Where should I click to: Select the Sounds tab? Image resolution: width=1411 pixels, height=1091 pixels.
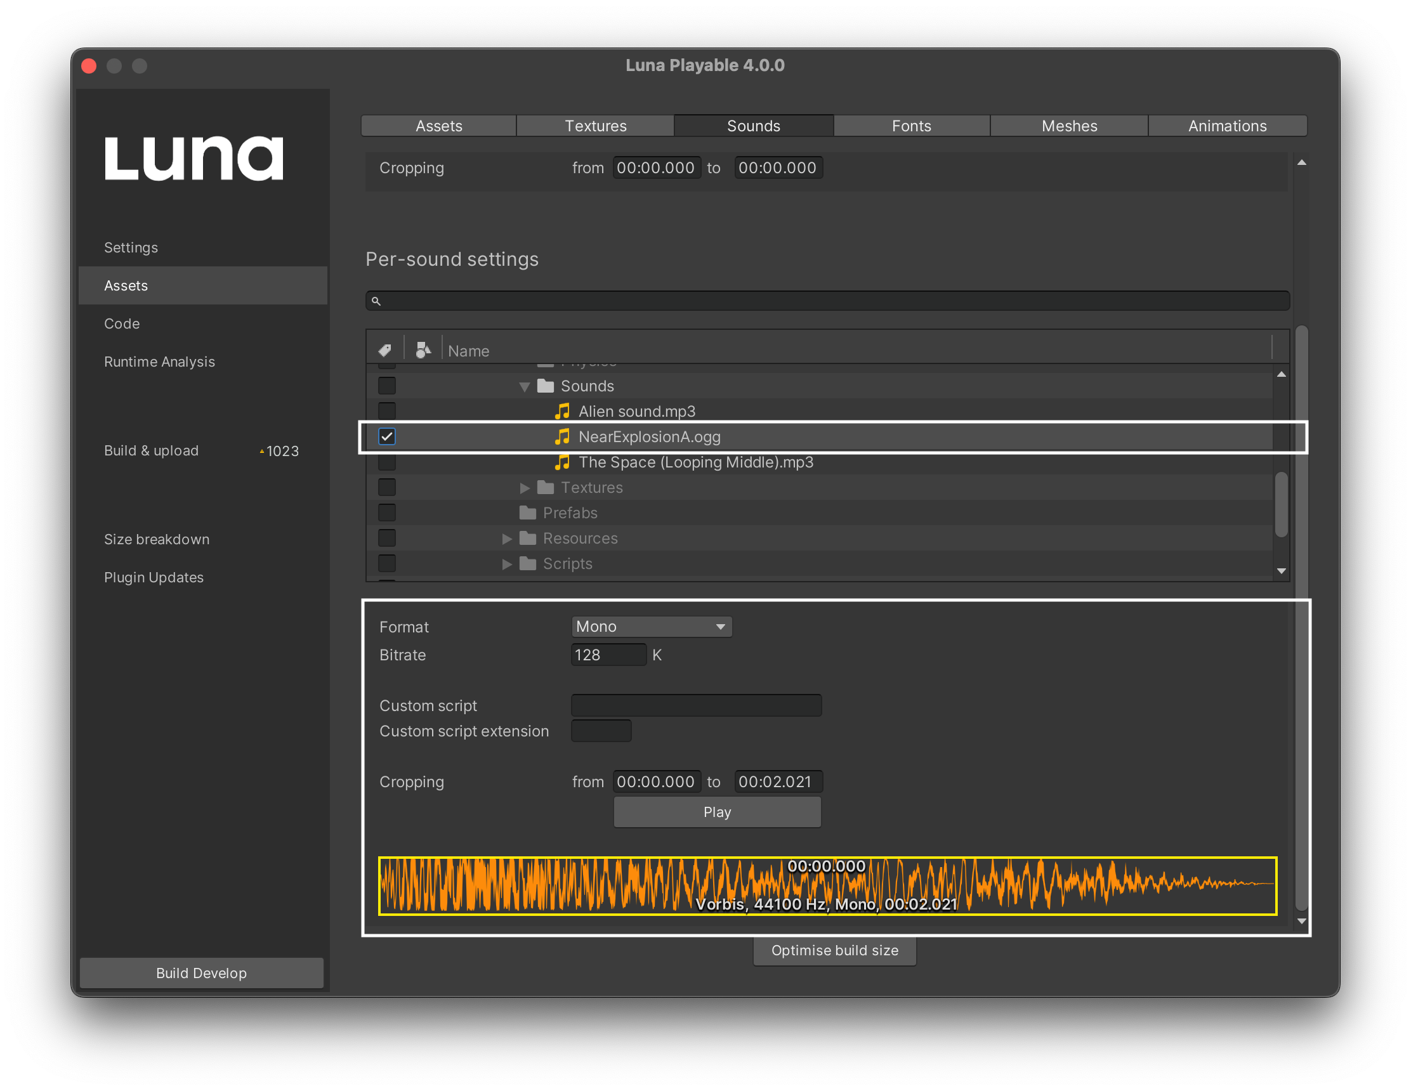(753, 126)
